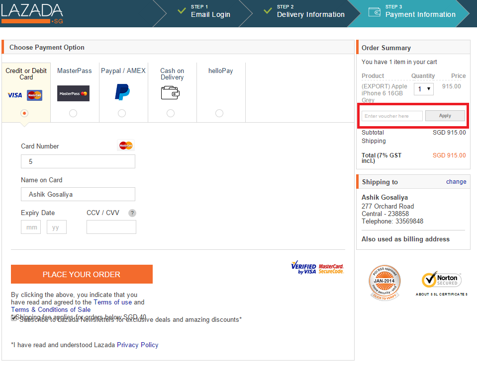Select the Credit or Debit Card radio button
Image resolution: width=477 pixels, height=371 pixels.
(24, 113)
